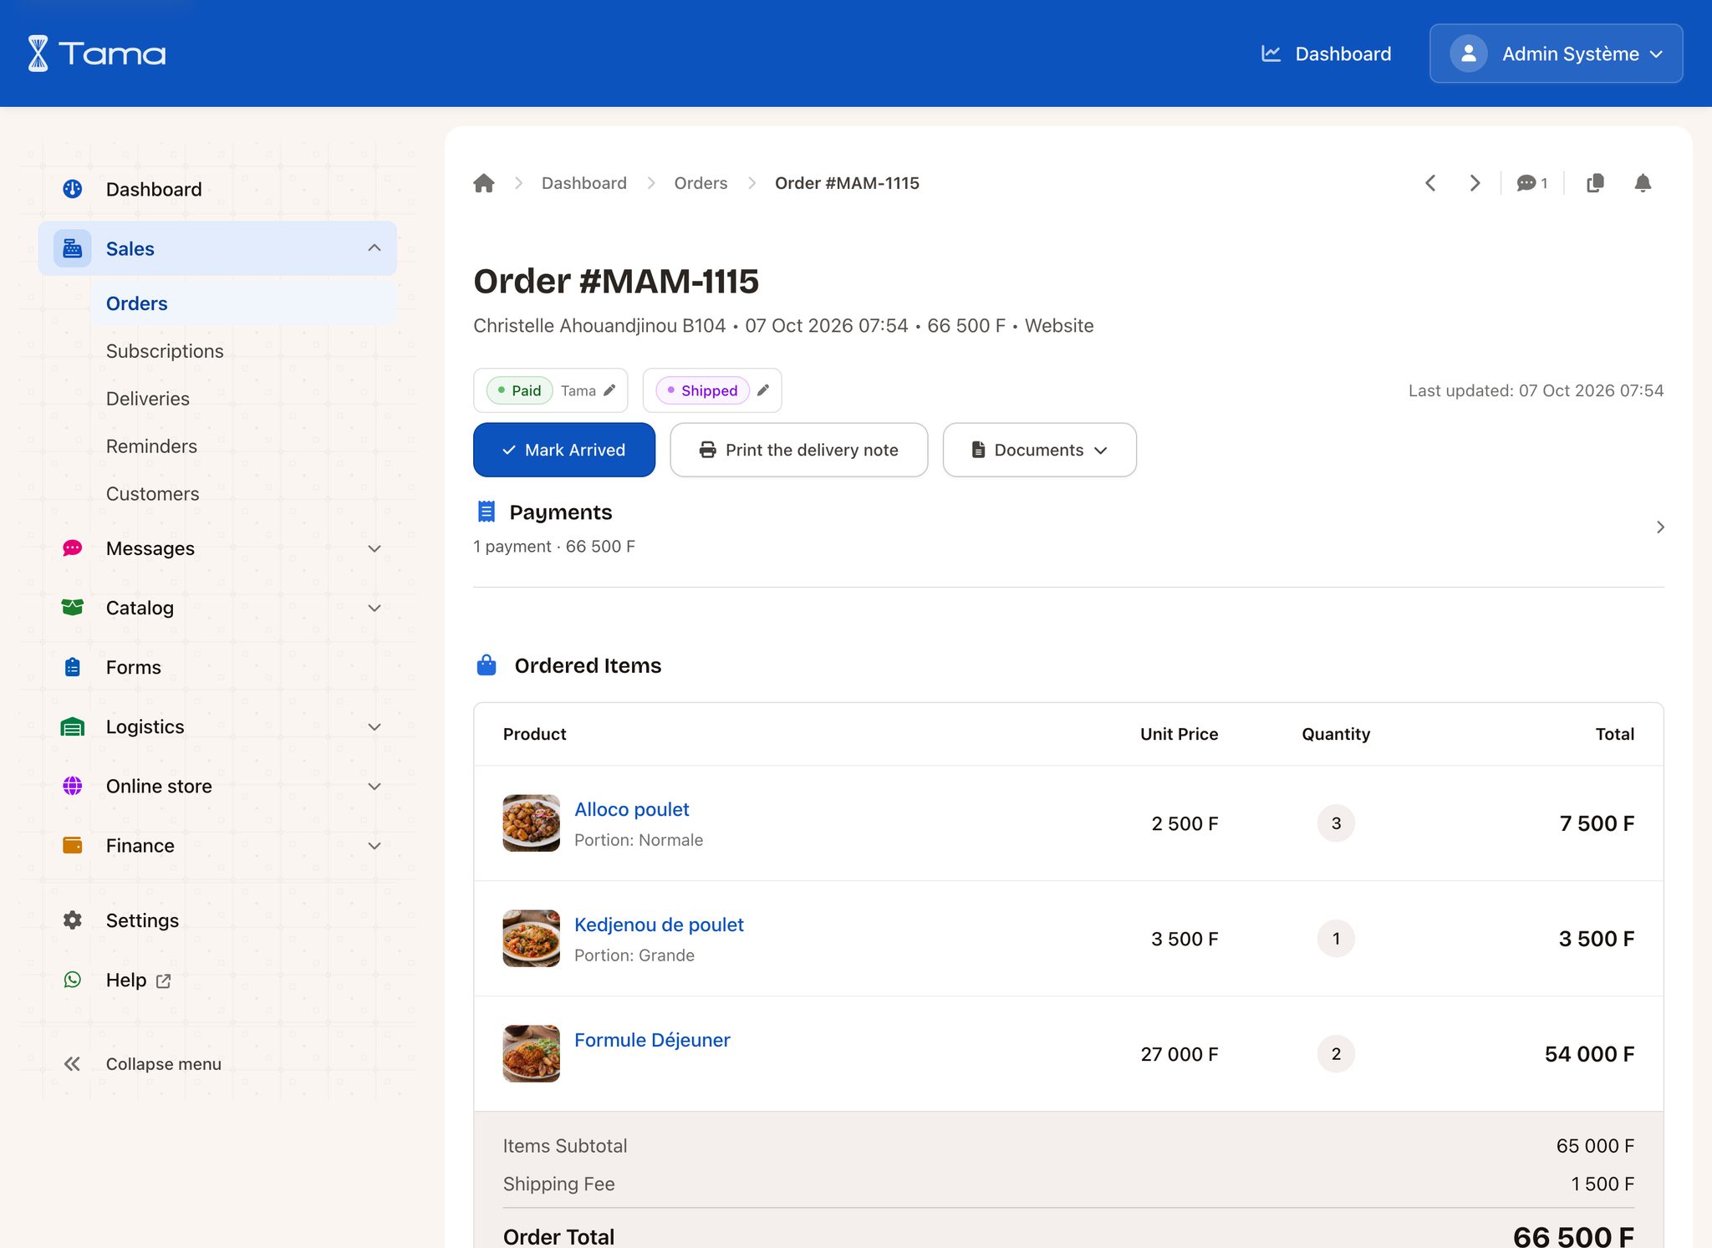Open Orders in the sidebar
1712x1248 pixels.
pos(242,303)
